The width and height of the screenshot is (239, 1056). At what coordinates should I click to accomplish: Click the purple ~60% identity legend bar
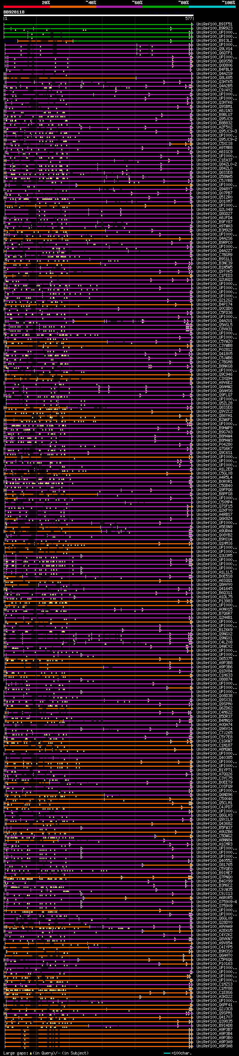coord(119,7)
